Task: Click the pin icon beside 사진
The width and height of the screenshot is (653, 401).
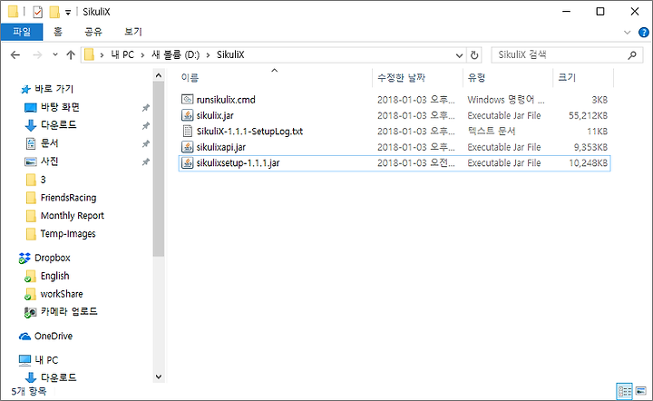Action: coord(146,161)
